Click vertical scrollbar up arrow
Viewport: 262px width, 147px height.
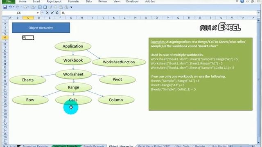coord(258,20)
